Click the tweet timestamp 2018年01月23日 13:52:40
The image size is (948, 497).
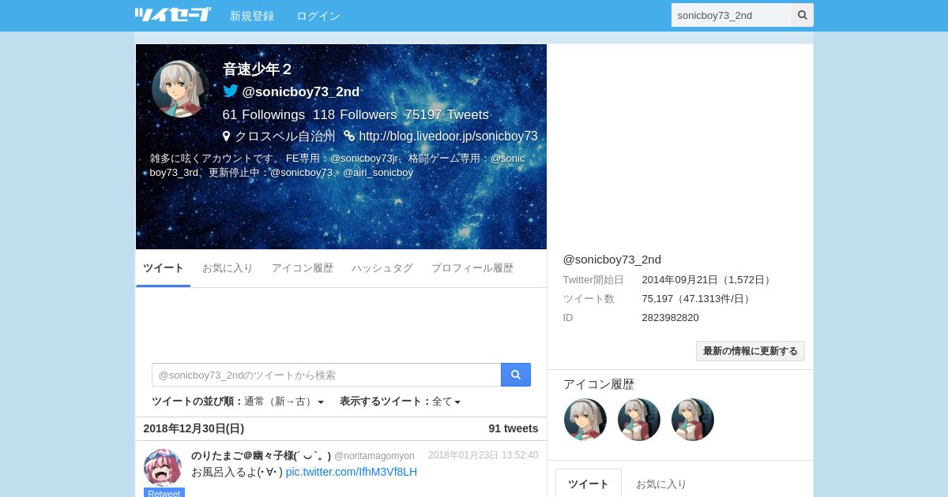pyautogui.click(x=483, y=455)
